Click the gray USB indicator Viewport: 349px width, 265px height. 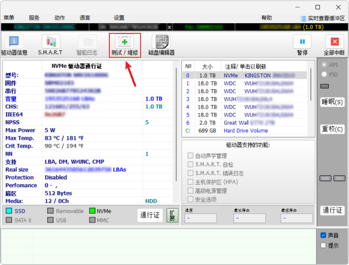[50, 220]
